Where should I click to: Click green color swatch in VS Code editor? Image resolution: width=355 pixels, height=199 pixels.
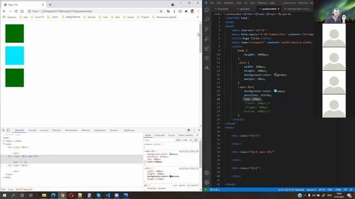[275, 75]
